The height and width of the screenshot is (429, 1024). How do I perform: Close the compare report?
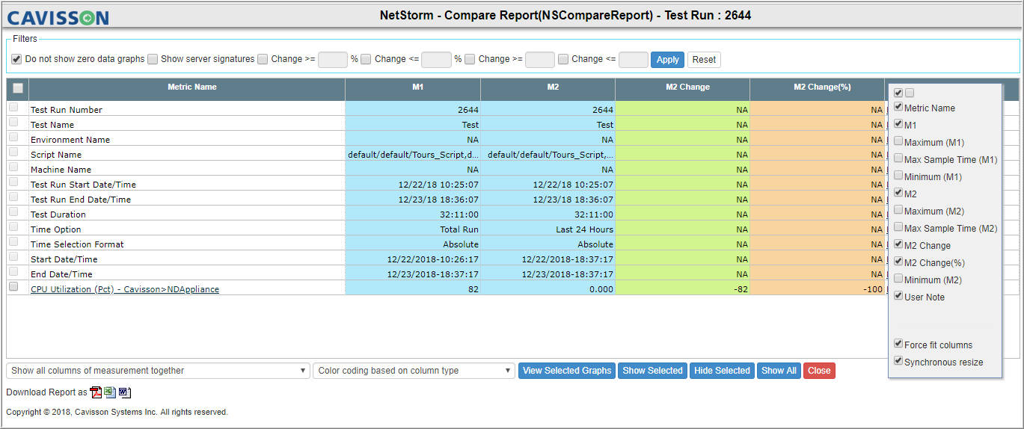pyautogui.click(x=819, y=371)
